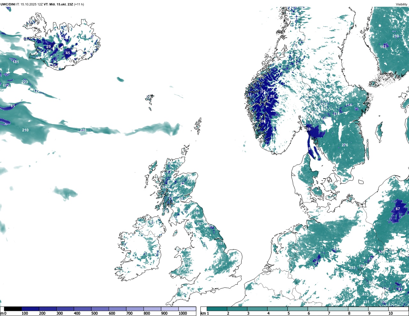Click the dark teal 1–2 km legend swatch

pyautogui.click(x=217, y=309)
